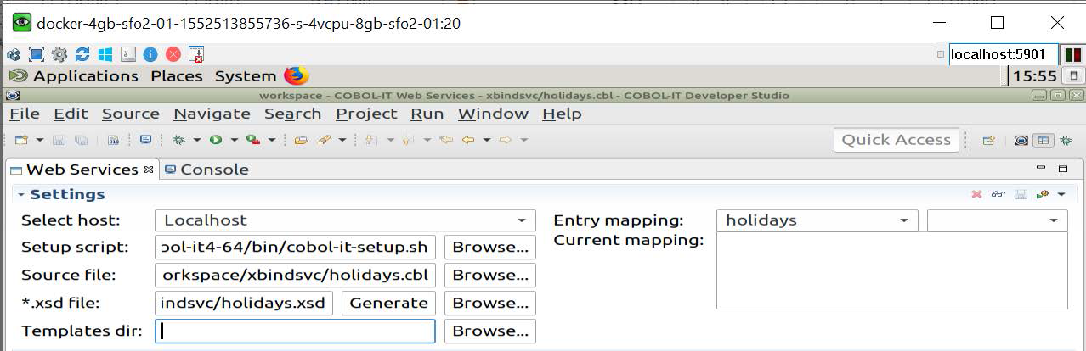Minimize the Web Services view panel
The height and width of the screenshot is (351, 1086).
[1042, 169]
